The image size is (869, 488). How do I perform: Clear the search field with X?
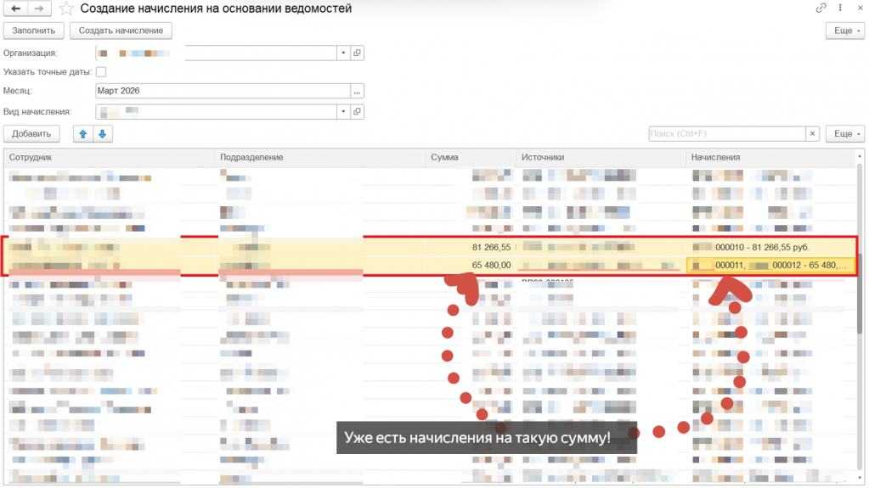[812, 133]
